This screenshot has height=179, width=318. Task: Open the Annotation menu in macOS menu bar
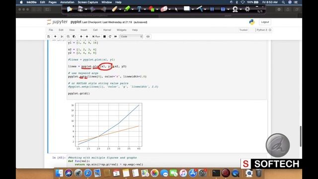[67, 2]
